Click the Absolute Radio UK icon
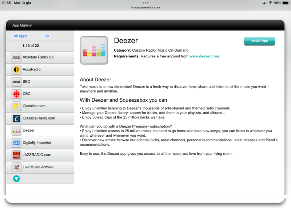The image size is (291, 218). click(x=16, y=57)
